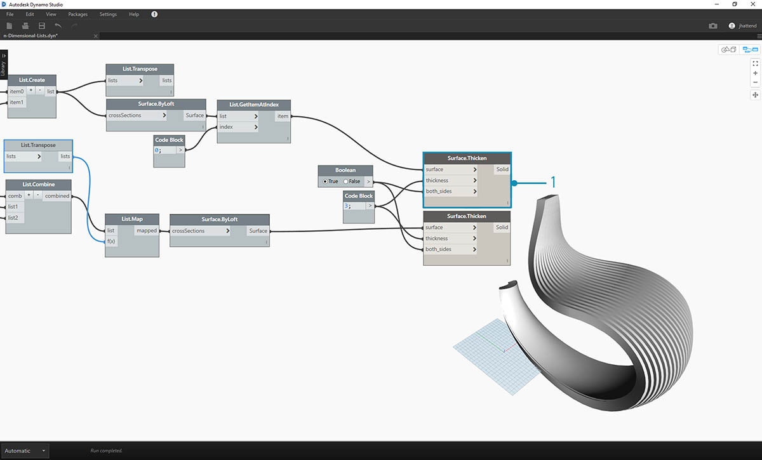
Task: Open the View menu
Action: click(x=51, y=14)
